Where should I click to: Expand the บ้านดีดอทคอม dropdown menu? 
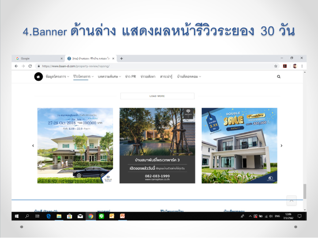[x=189, y=77]
